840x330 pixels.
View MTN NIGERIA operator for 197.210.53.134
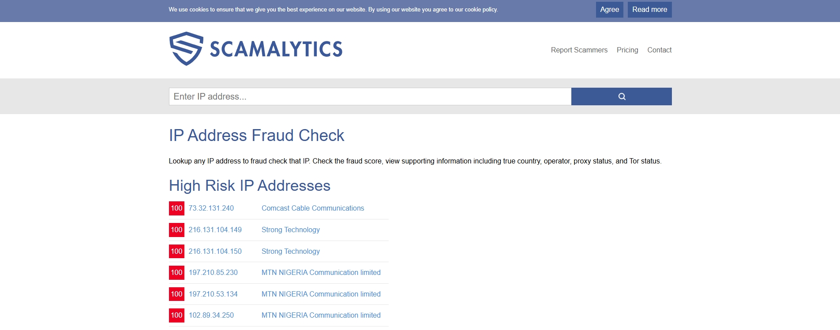pos(321,294)
